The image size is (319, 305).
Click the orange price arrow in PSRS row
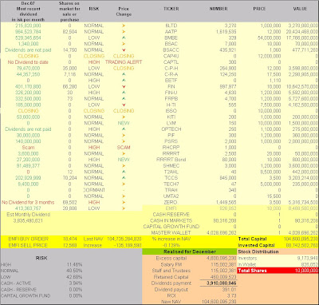coord(124,141)
